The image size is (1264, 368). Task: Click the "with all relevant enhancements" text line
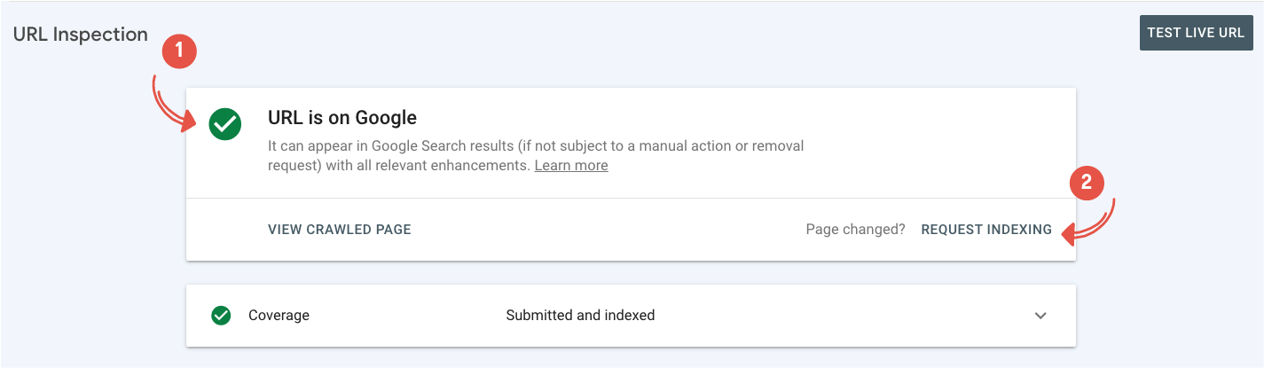click(x=399, y=166)
